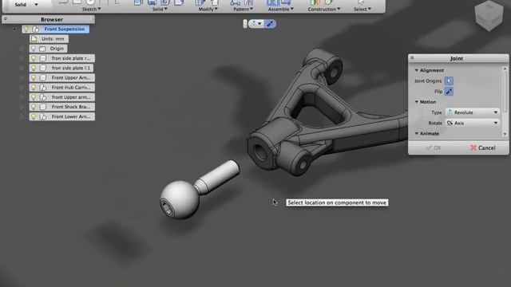
Task: Click Cancel in the Joint dialog
Action: pos(482,147)
